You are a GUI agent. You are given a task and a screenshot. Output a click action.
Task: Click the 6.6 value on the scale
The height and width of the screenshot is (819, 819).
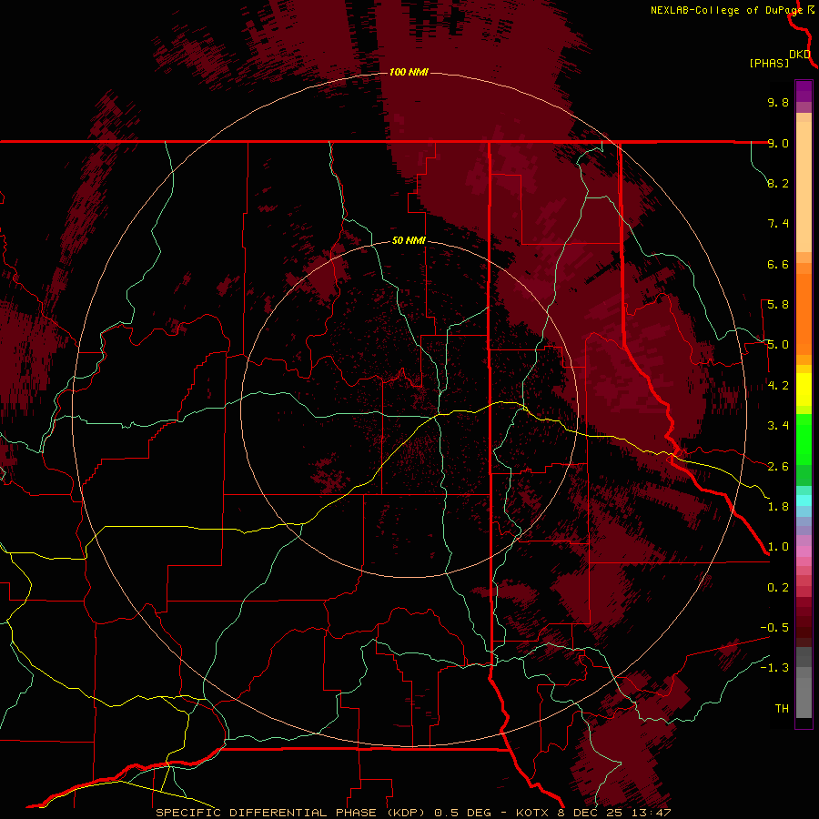click(x=778, y=264)
